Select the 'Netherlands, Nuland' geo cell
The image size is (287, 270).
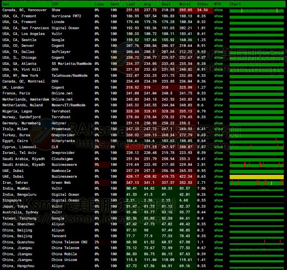22,105
